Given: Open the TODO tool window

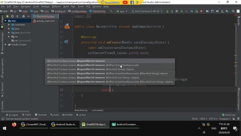Looking at the screenshot, I should coord(27,115).
